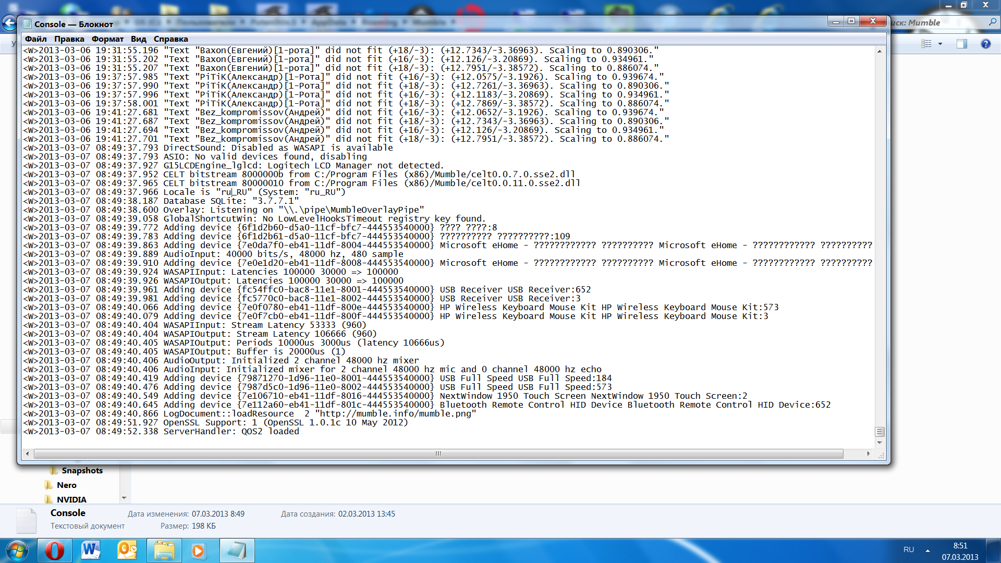The height and width of the screenshot is (563, 1001).
Task: Open Windows Explorer from the taskbar
Action: coord(164,550)
